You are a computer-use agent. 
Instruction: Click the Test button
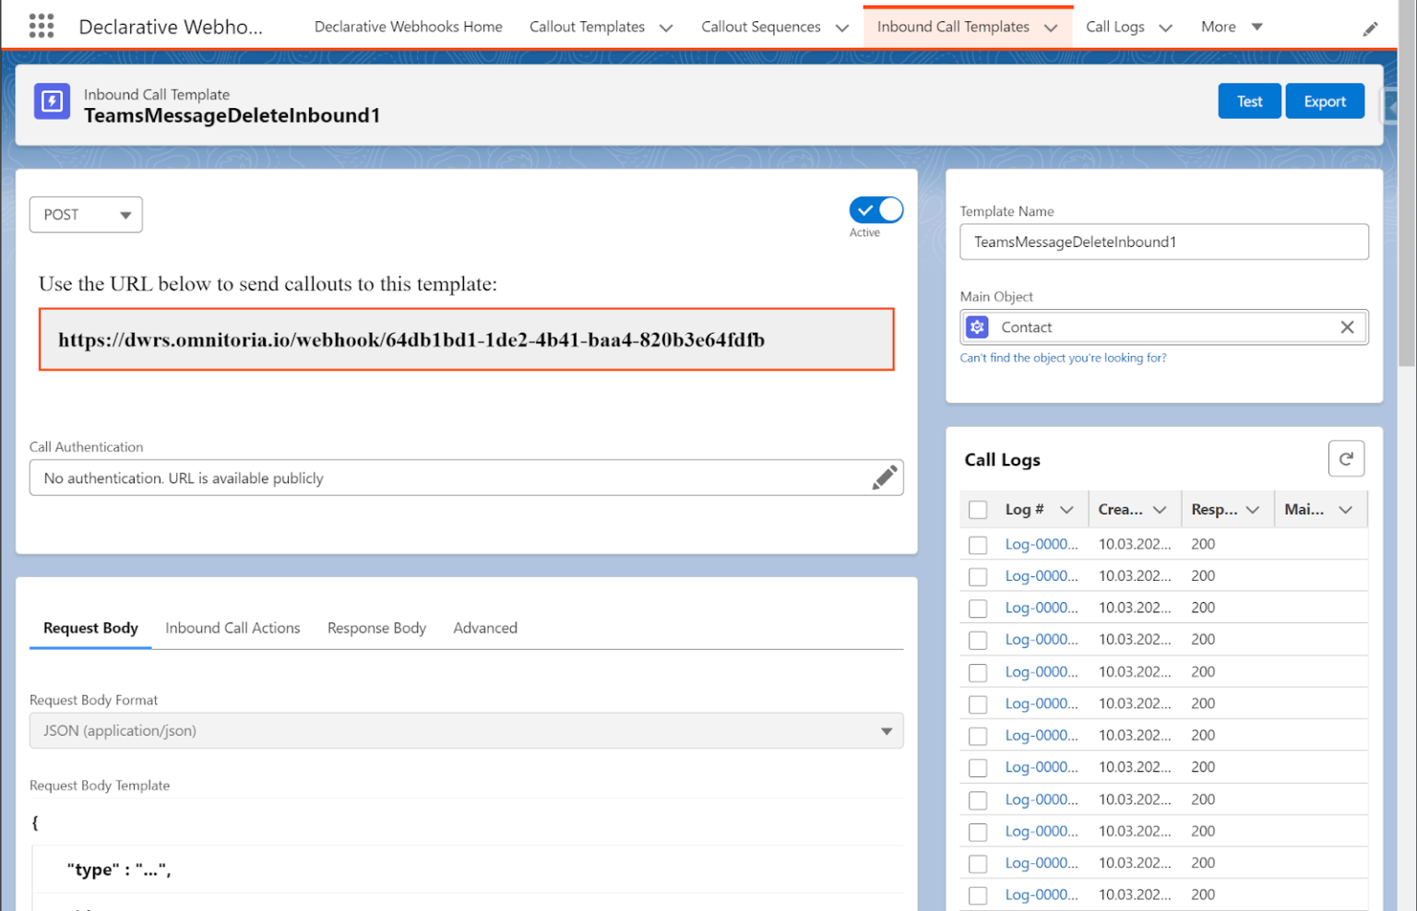1249,101
